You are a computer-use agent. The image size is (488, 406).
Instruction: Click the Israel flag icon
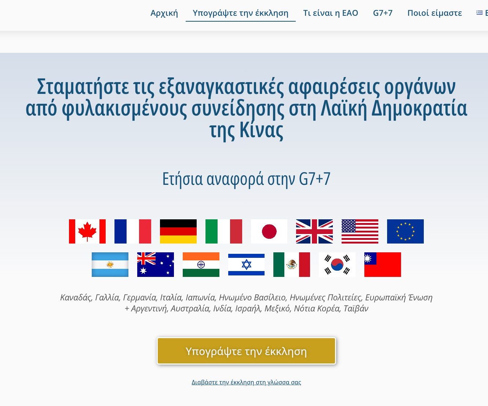tap(246, 264)
